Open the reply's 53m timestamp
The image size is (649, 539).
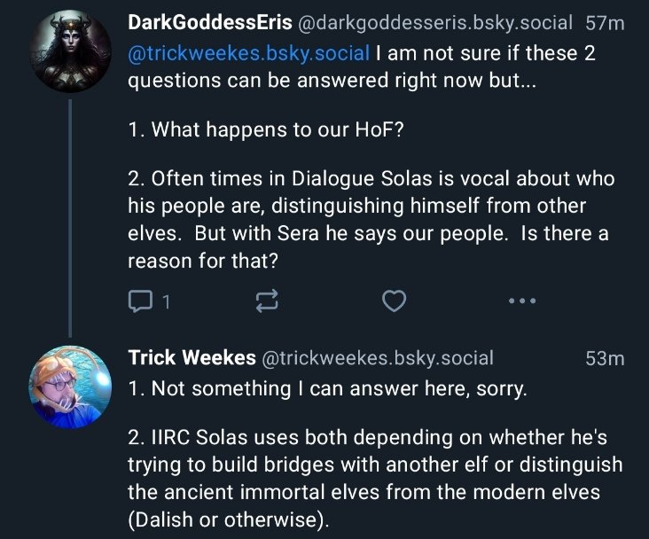[605, 358]
